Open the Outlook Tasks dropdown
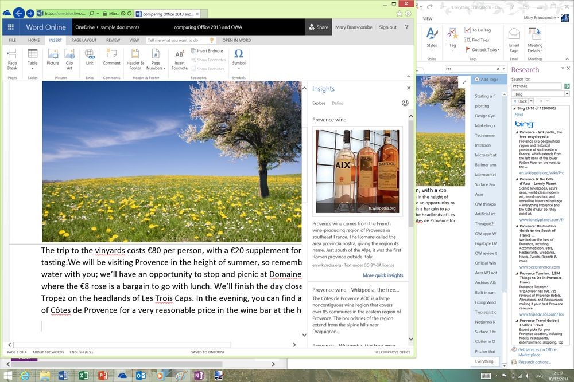This screenshot has width=574, height=382. click(485, 50)
